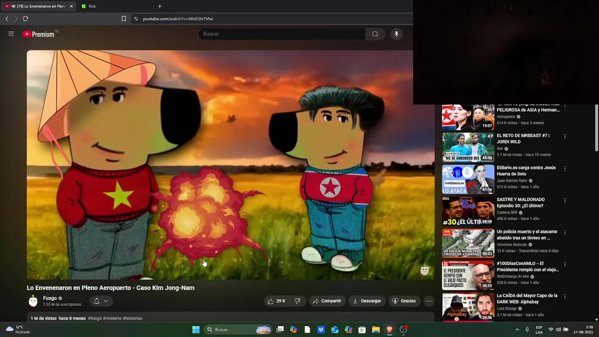This screenshot has width=599, height=337.
Task: Click the #fusgo hashtag link
Action: pos(95,318)
